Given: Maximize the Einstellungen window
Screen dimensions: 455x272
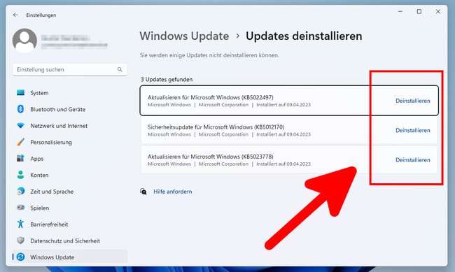Looking at the screenshot, I should coord(419,12).
